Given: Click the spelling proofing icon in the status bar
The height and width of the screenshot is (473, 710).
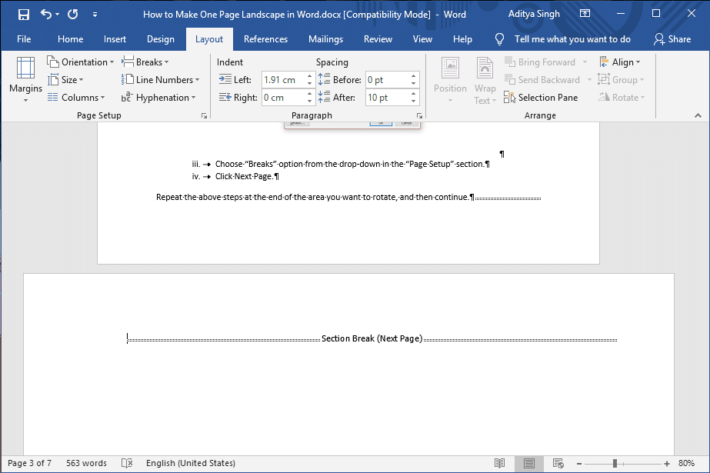Looking at the screenshot, I should point(127,463).
